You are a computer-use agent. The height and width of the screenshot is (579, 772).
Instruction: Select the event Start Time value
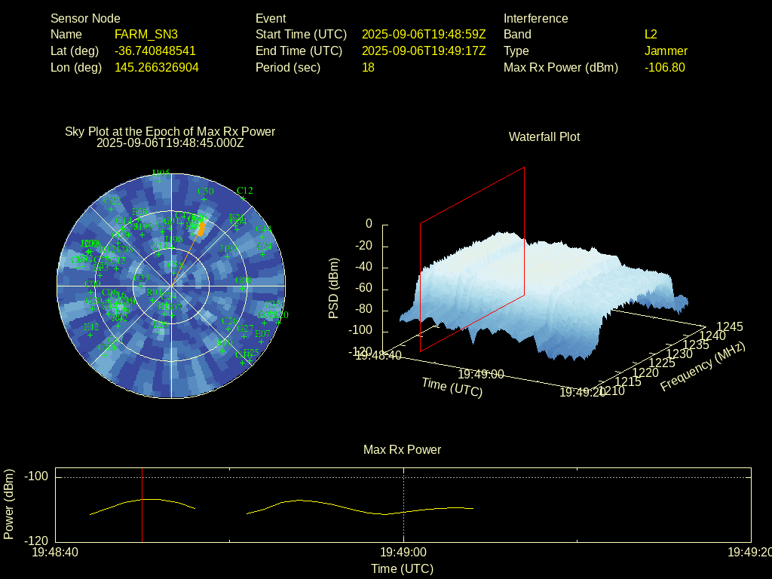[424, 34]
